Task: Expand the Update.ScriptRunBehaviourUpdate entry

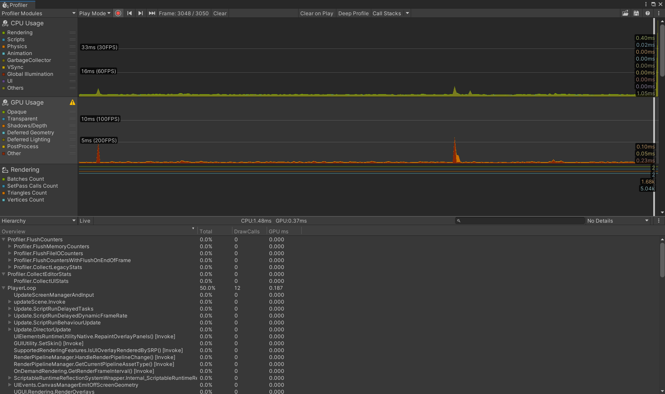Action: tap(10, 322)
